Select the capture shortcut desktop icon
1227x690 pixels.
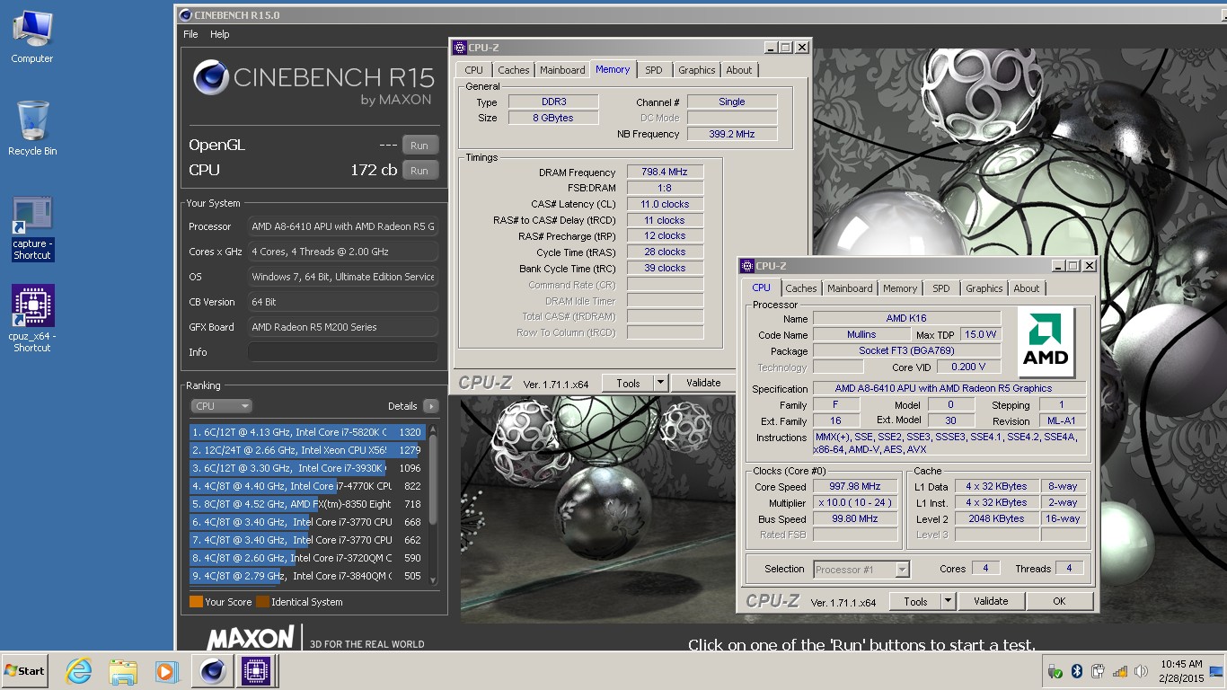[x=32, y=229]
